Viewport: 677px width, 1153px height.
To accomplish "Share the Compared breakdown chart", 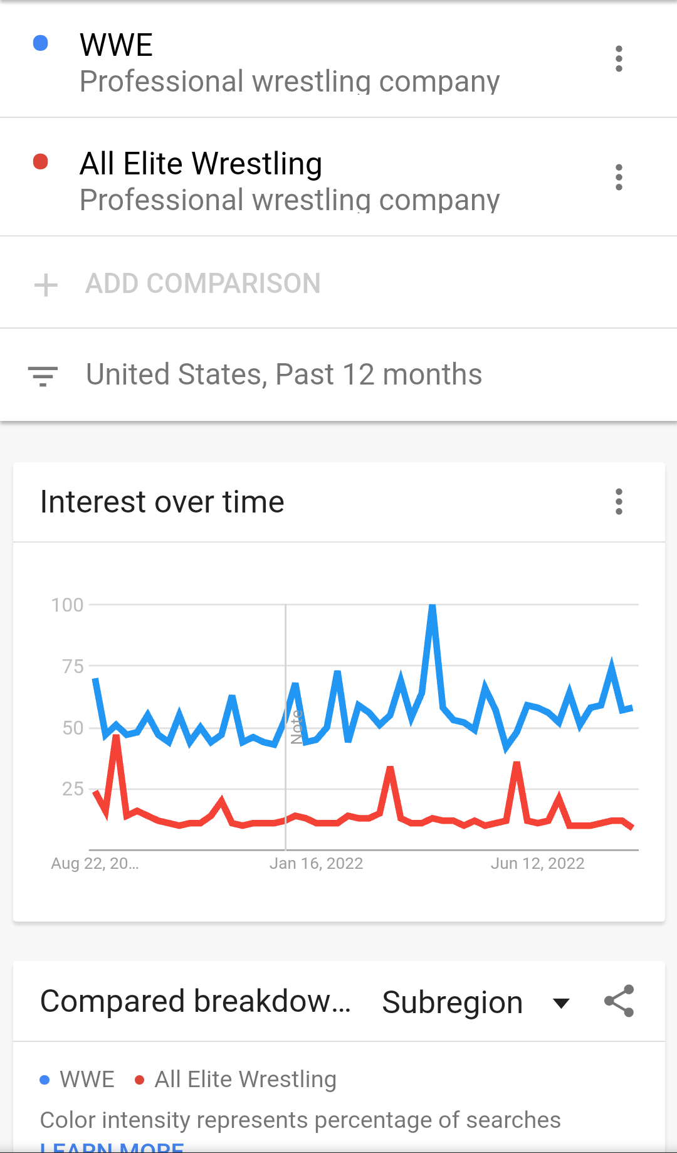I will [x=619, y=1001].
